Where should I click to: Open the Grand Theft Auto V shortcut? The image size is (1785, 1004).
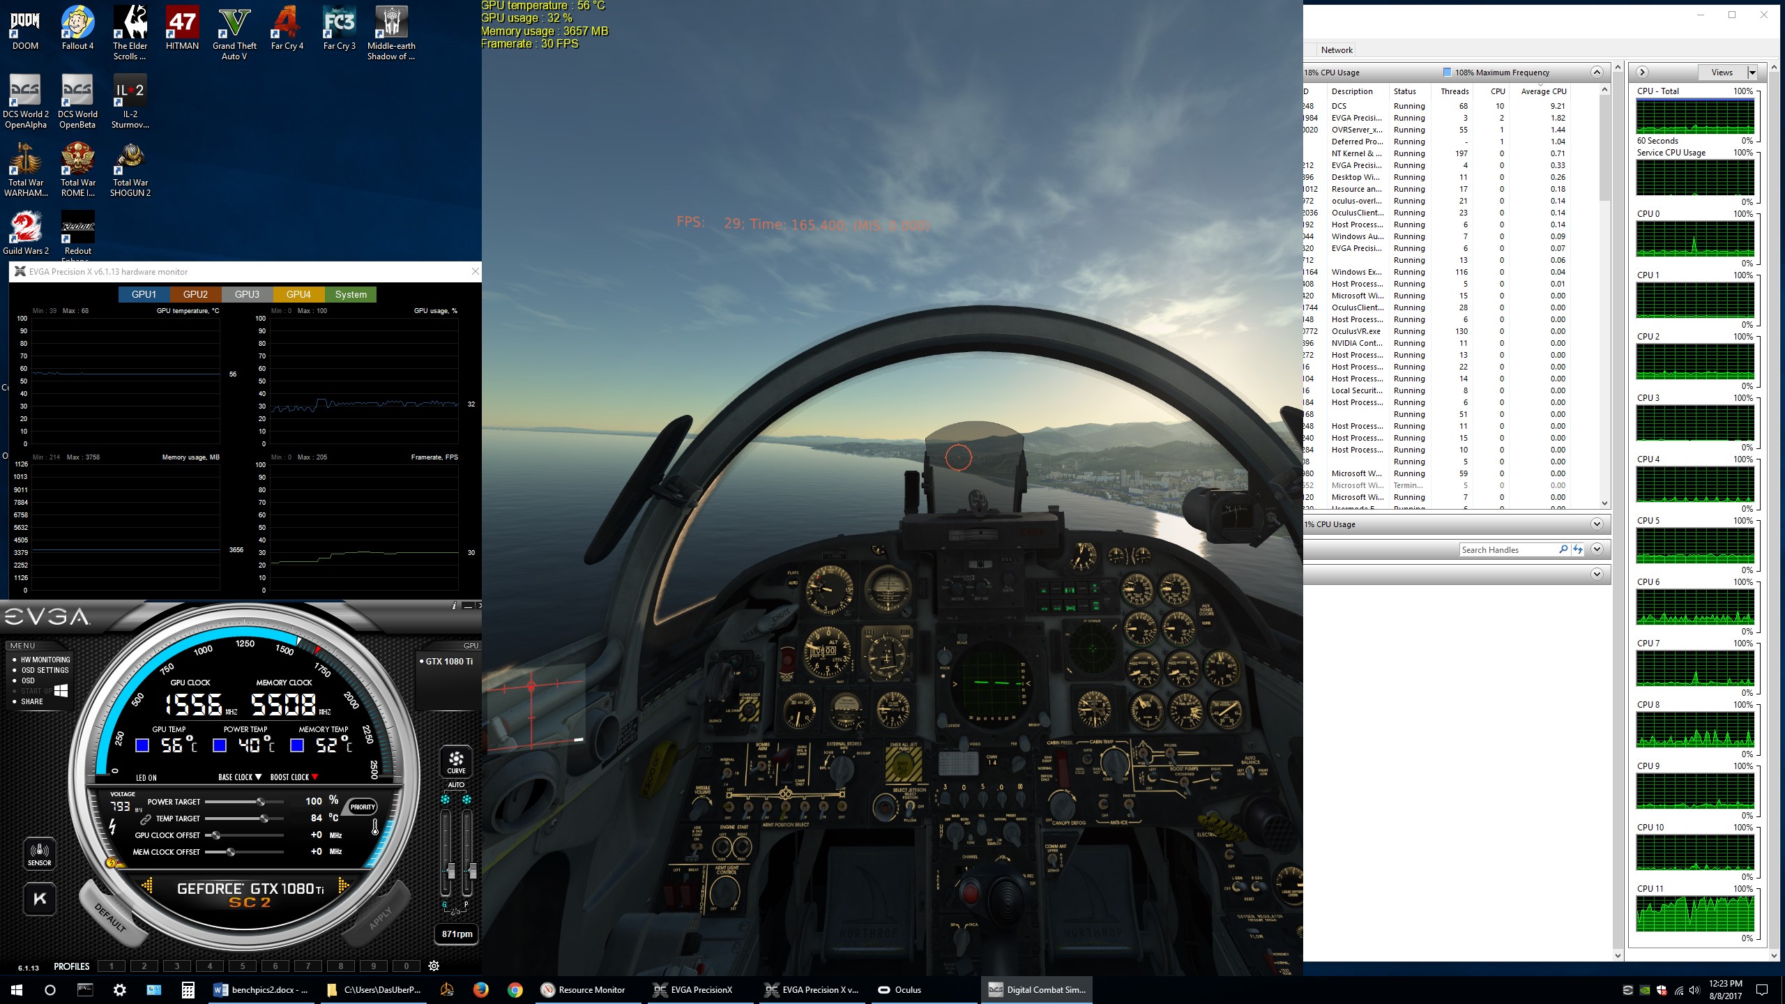[234, 33]
